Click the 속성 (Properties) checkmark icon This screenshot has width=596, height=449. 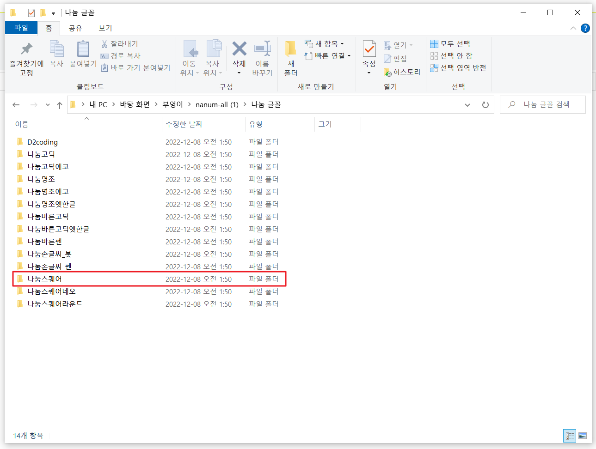click(x=369, y=49)
